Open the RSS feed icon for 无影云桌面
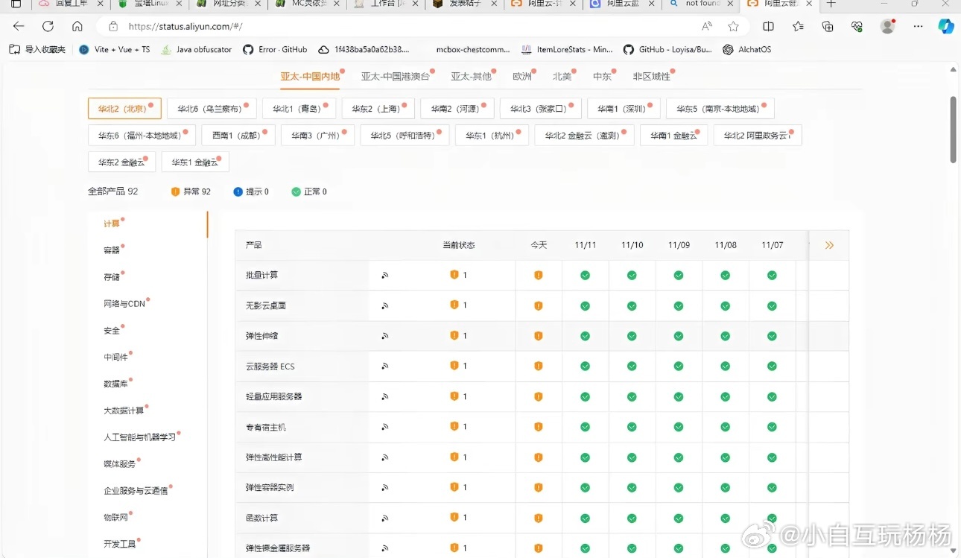Image resolution: width=961 pixels, height=558 pixels. pos(385,305)
